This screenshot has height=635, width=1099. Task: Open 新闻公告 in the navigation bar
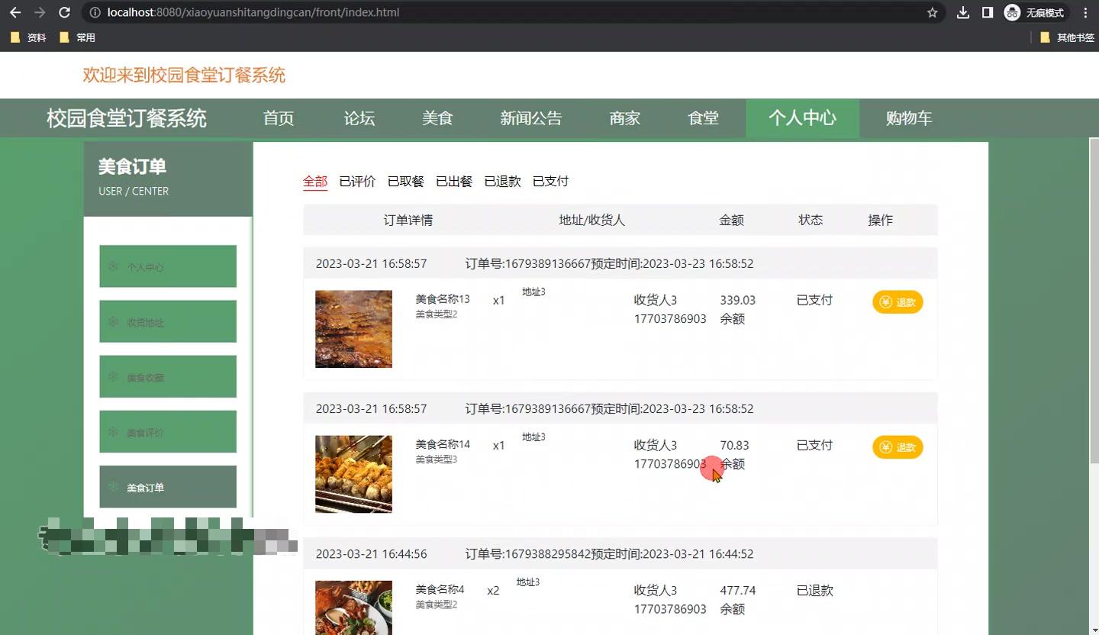[531, 118]
